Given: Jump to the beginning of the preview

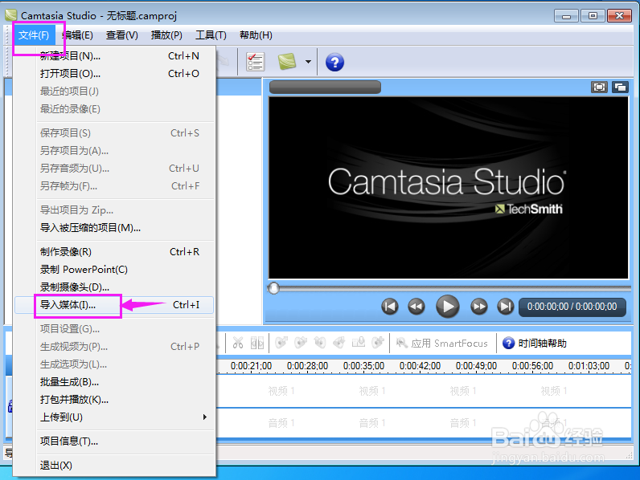Looking at the screenshot, I should click(390, 307).
